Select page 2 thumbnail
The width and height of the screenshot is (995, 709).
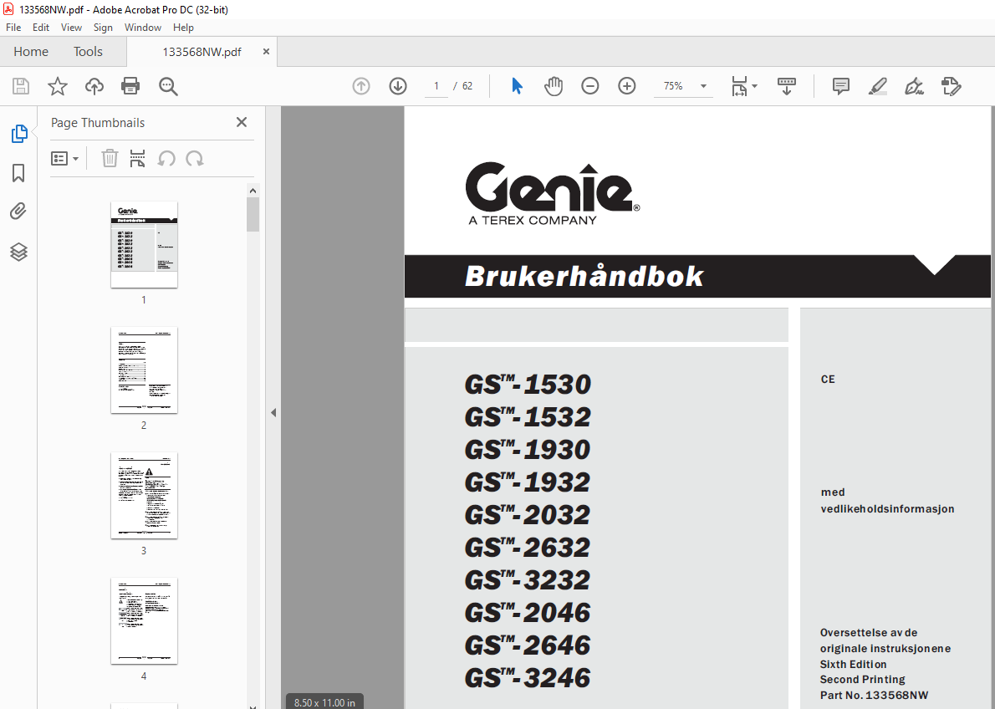144,370
